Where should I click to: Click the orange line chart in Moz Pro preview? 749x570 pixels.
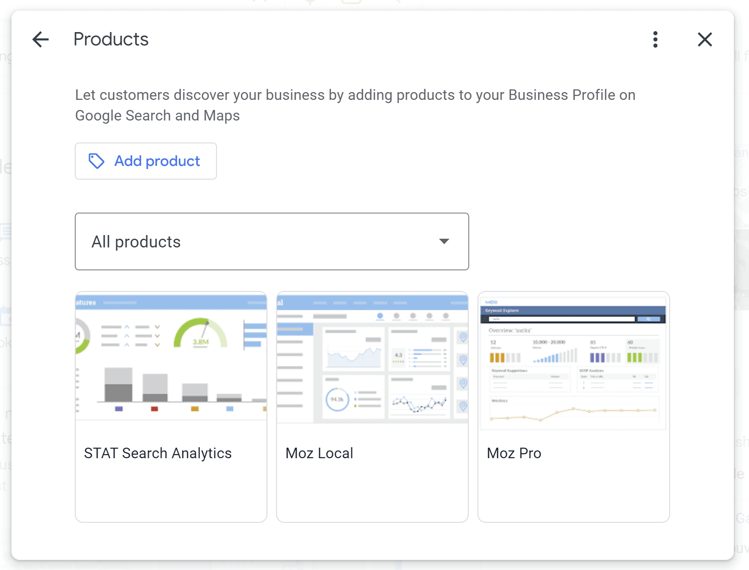pyautogui.click(x=573, y=412)
